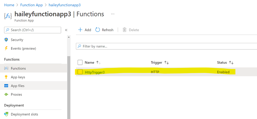The image size is (257, 119).
Task: Toggle the select-all checkbox in header
Action: 80,62
